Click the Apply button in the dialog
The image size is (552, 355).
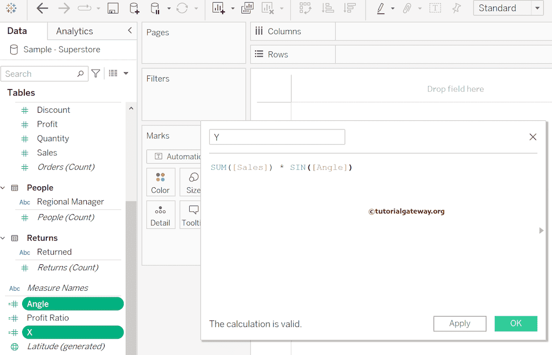pyautogui.click(x=459, y=323)
